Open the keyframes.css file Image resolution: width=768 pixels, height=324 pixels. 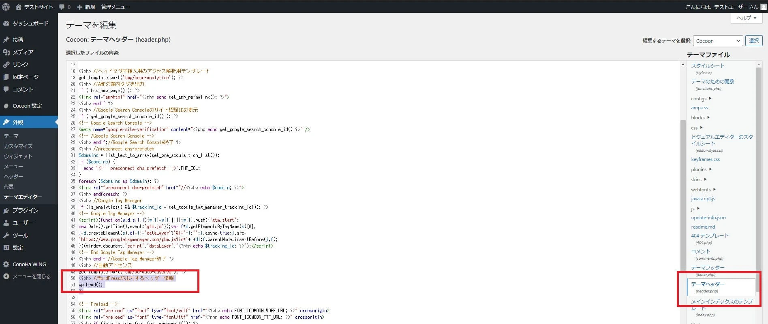pyautogui.click(x=705, y=159)
